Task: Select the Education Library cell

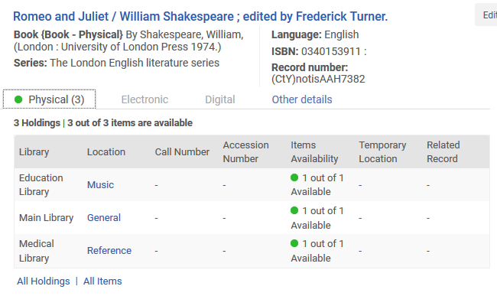Action: tap(41, 185)
